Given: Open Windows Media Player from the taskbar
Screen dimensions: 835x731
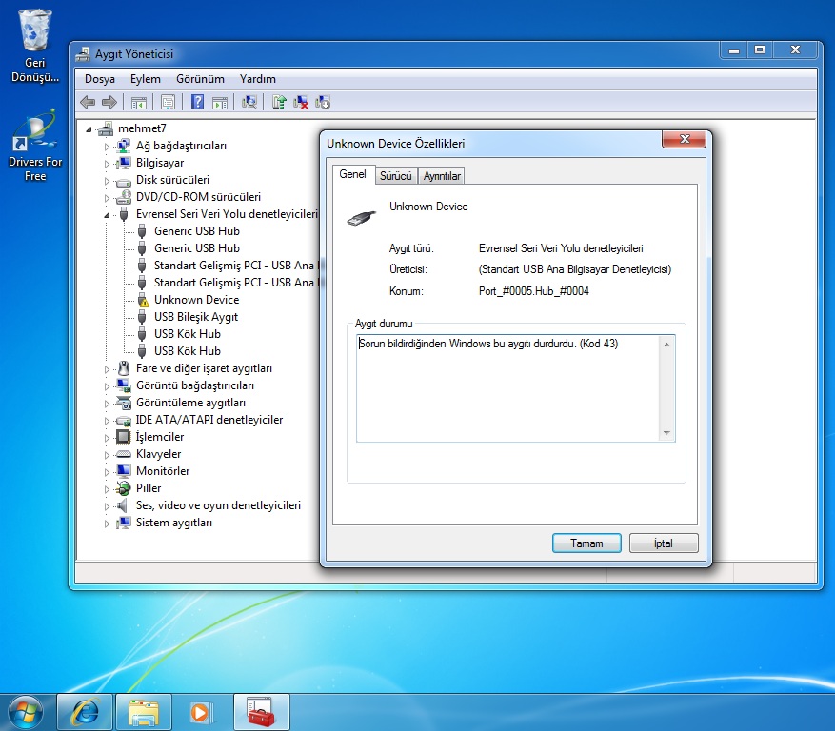Looking at the screenshot, I should [x=203, y=712].
